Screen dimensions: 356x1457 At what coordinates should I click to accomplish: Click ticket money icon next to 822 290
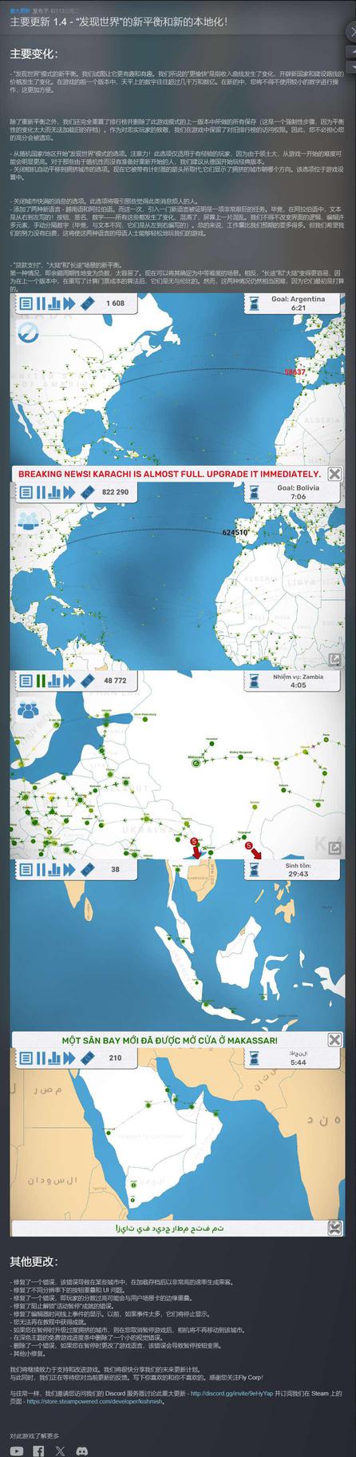pyautogui.click(x=88, y=492)
